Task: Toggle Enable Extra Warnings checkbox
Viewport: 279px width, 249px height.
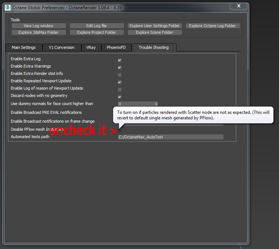Action: (x=120, y=68)
